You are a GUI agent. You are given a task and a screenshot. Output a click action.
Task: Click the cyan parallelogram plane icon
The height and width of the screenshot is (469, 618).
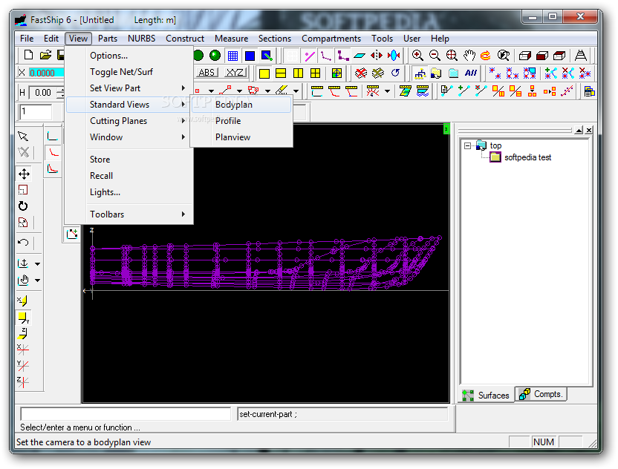pyautogui.click(x=359, y=56)
